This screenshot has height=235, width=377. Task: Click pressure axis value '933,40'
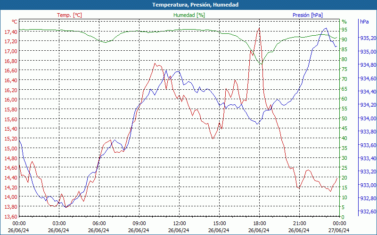pyautogui.click(x=368, y=158)
